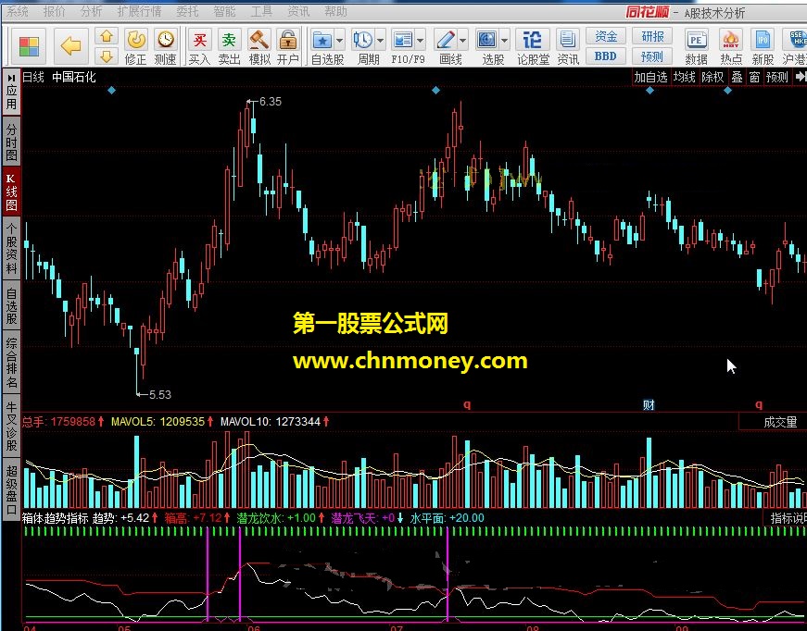Viewport: 807px width, 631px height.
Task: Toggle 除权 ex-rights adjustment
Action: 712,77
